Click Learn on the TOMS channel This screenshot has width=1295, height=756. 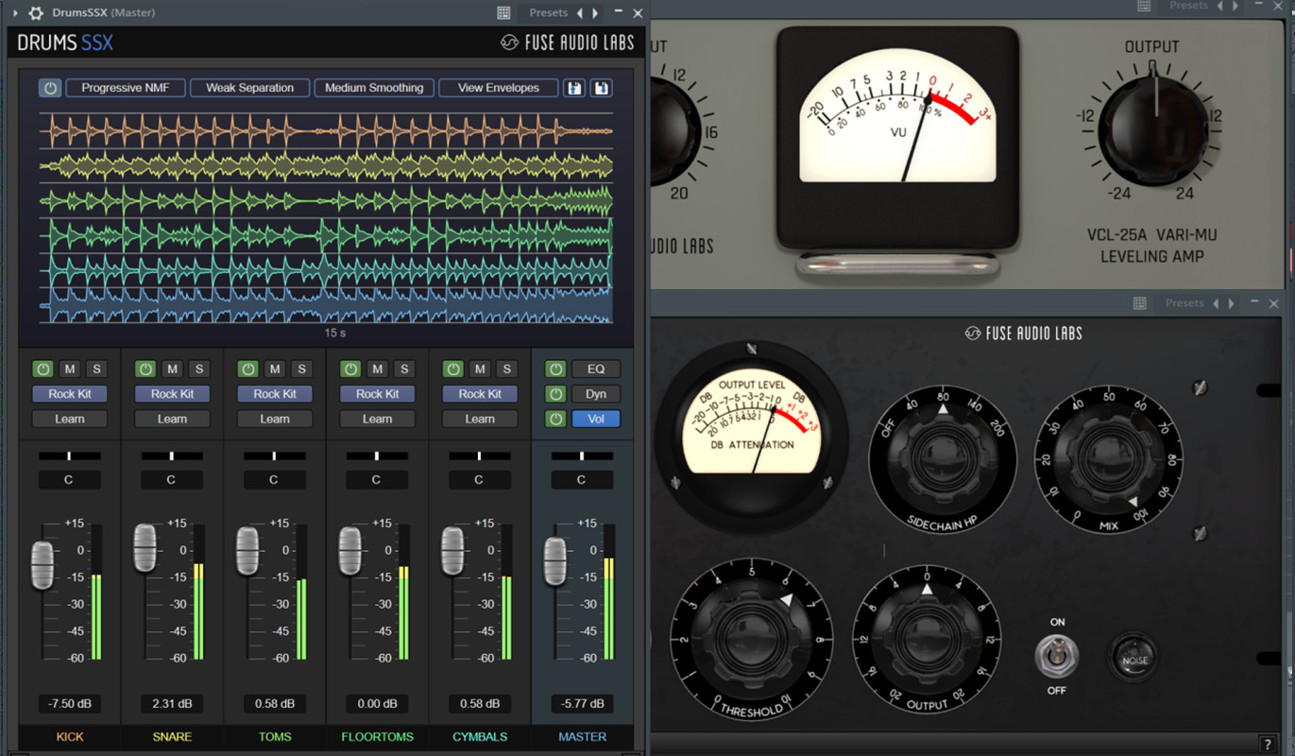[275, 419]
